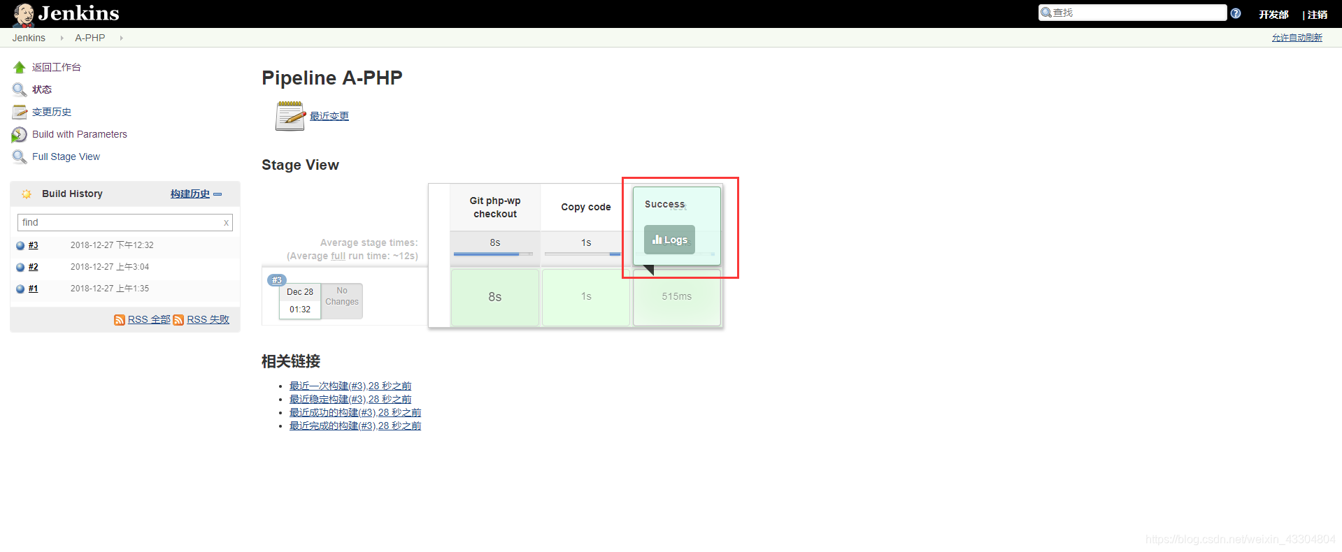Click the 1s average time progress bar
Viewport: 1342px width, 552px height.
pos(583,254)
